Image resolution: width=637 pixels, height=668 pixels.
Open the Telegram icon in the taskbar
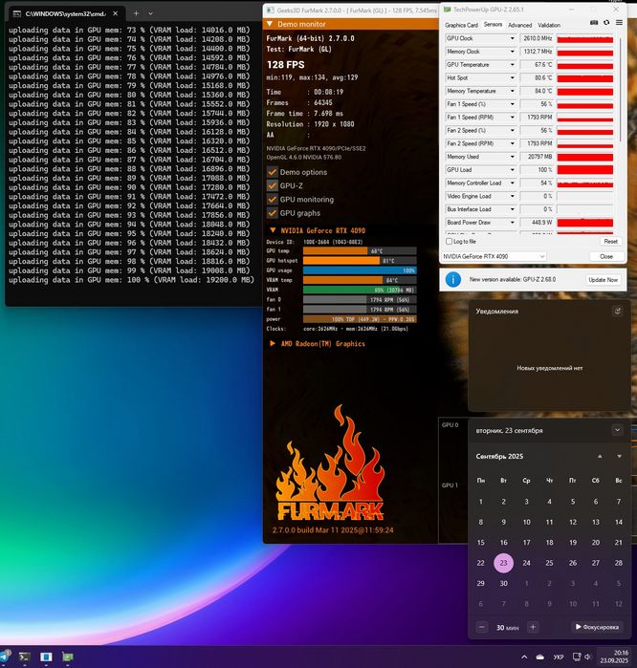4,657
